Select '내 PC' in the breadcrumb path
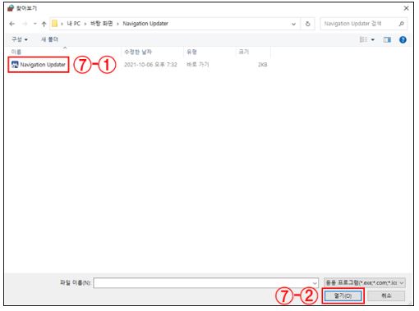This screenshot has width=419, height=311. point(74,24)
